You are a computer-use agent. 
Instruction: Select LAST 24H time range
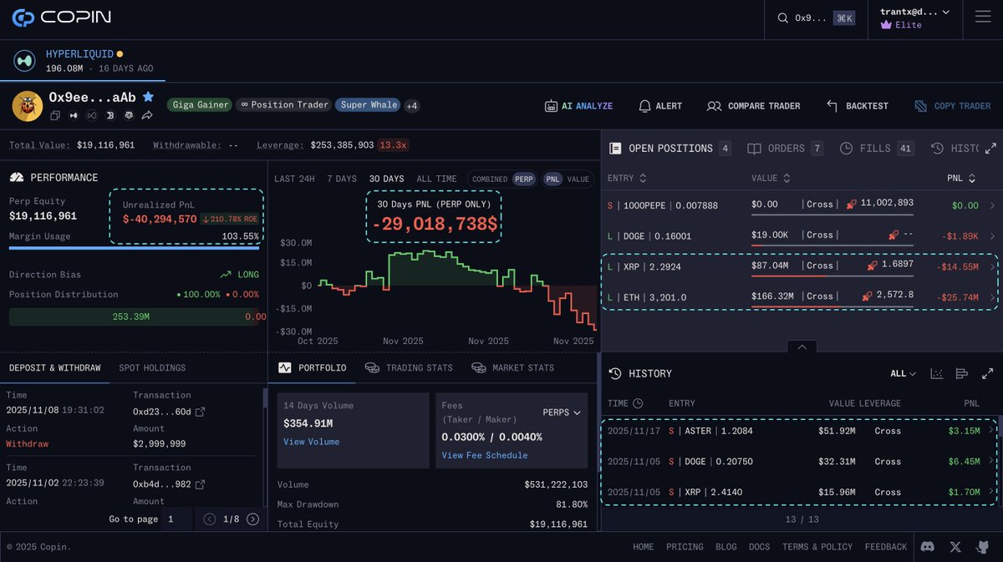pyautogui.click(x=294, y=179)
